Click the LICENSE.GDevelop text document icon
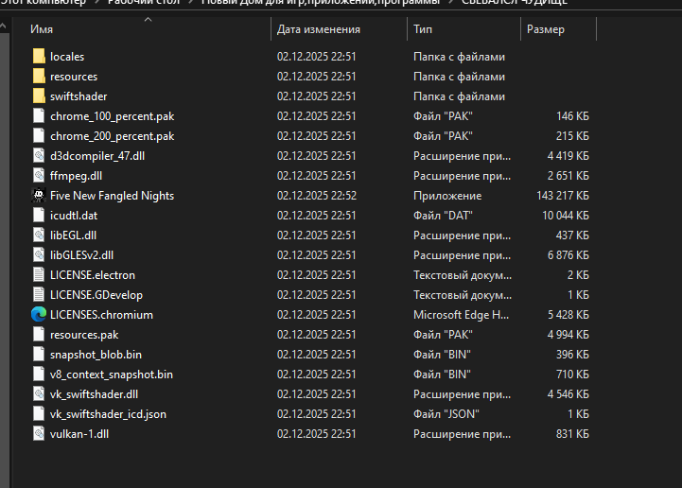The image size is (682, 488). pos(39,295)
